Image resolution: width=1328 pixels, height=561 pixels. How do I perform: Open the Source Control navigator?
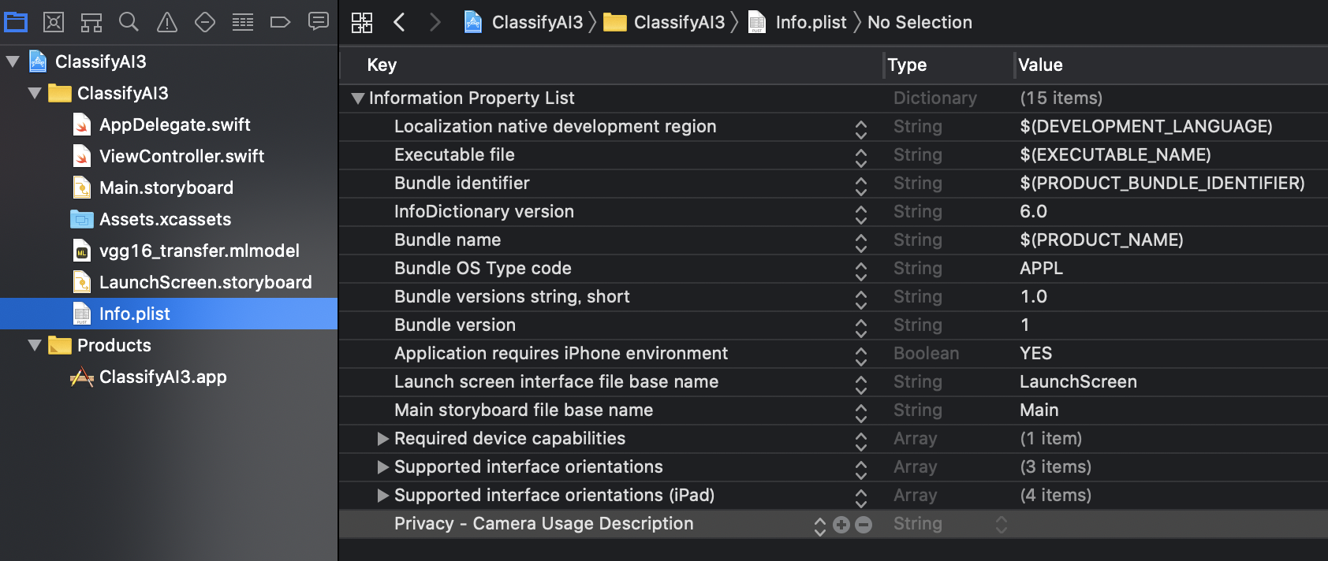(54, 22)
